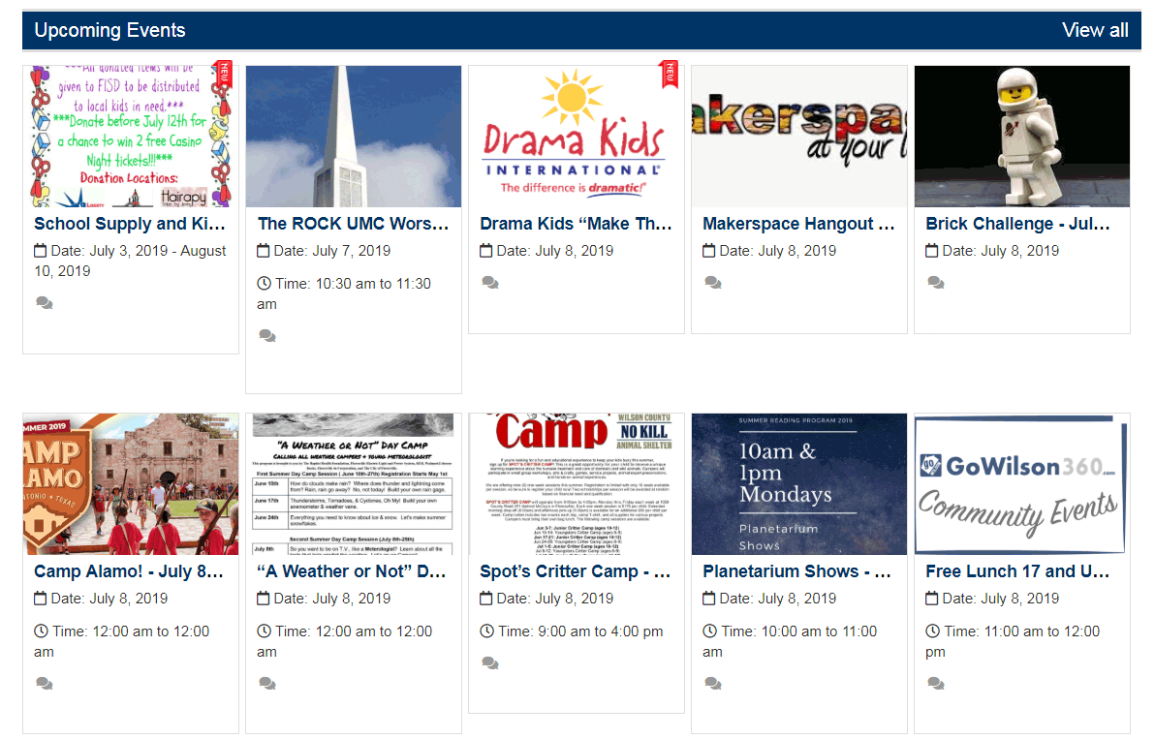This screenshot has width=1155, height=739.
Task: Open Drama Kids "Make Th... event title
Action: [576, 224]
